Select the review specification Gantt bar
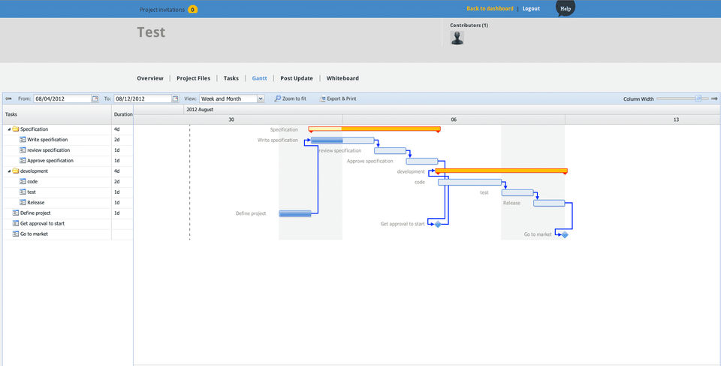This screenshot has width=721, height=366. 390,150
